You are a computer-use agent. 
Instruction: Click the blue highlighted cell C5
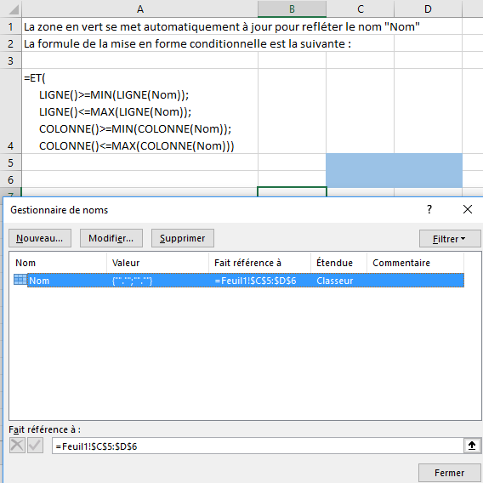(360, 162)
